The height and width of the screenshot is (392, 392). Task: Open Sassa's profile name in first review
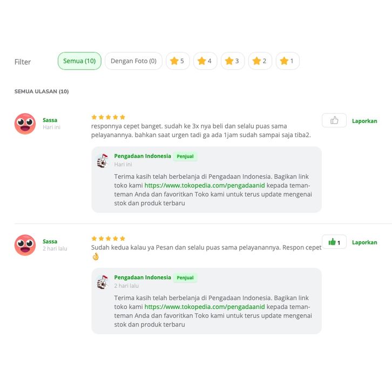pos(50,120)
